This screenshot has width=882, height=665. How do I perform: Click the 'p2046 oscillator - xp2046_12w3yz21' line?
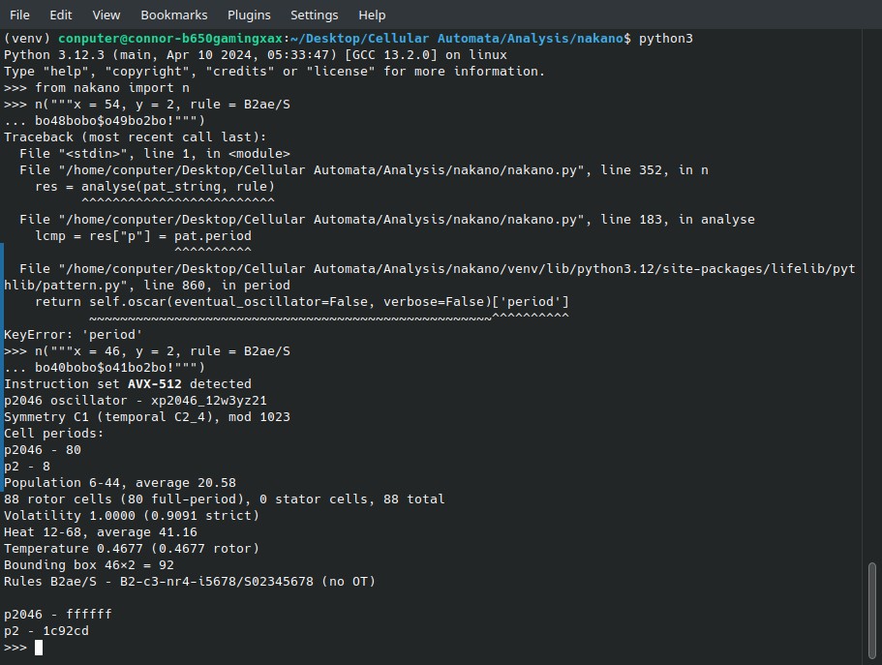135,401
